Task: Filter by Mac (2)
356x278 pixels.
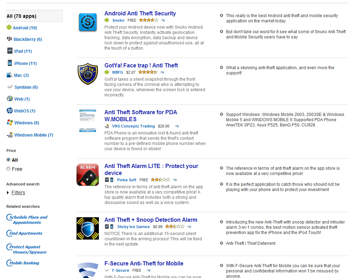Action: (x=21, y=75)
